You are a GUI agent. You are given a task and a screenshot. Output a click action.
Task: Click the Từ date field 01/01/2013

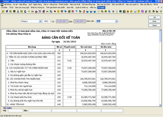coord(62,21)
